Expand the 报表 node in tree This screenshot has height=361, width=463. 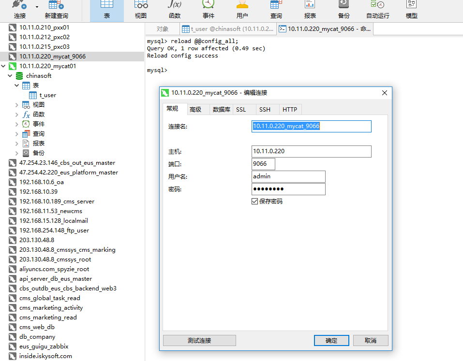point(17,144)
